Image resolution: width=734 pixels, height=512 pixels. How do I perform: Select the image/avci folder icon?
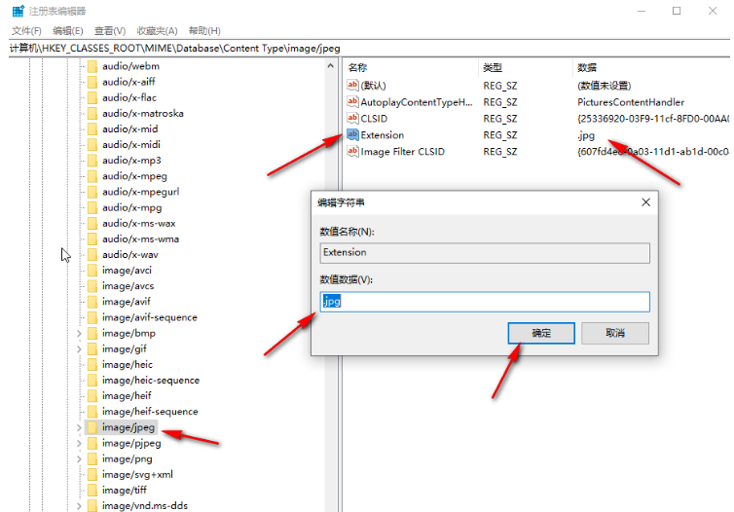tap(92, 270)
